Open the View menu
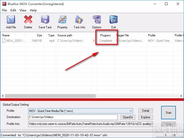Screen dimensions: 184x138 pyautogui.click(x=23, y=10)
